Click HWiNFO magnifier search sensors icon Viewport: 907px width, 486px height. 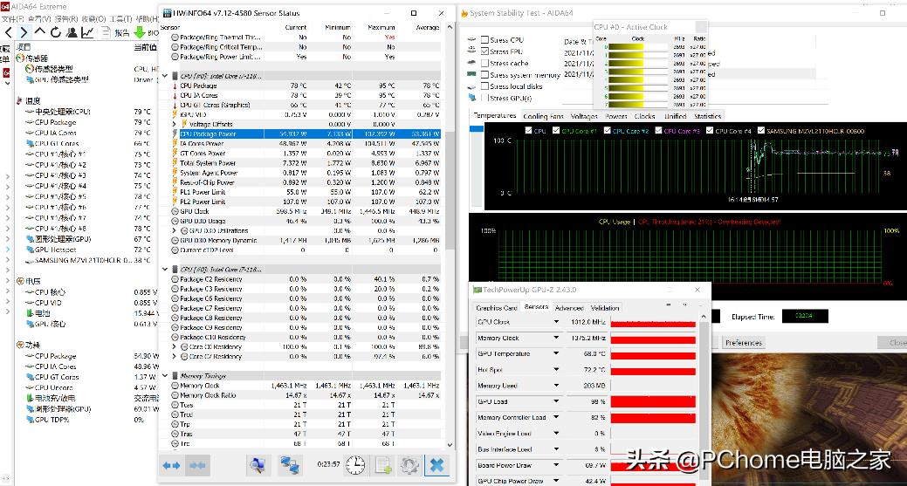tap(258, 464)
